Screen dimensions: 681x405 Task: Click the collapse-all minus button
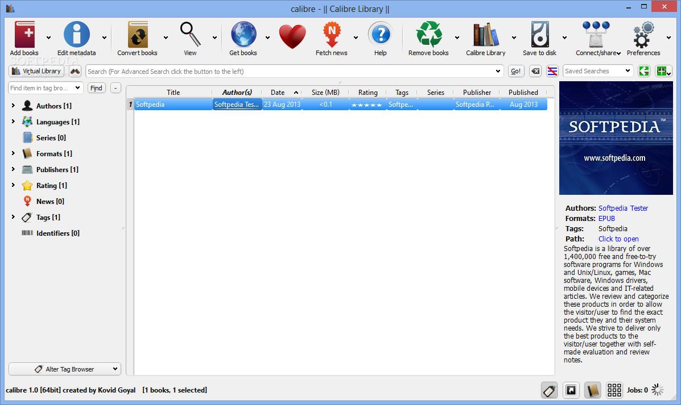coord(115,88)
